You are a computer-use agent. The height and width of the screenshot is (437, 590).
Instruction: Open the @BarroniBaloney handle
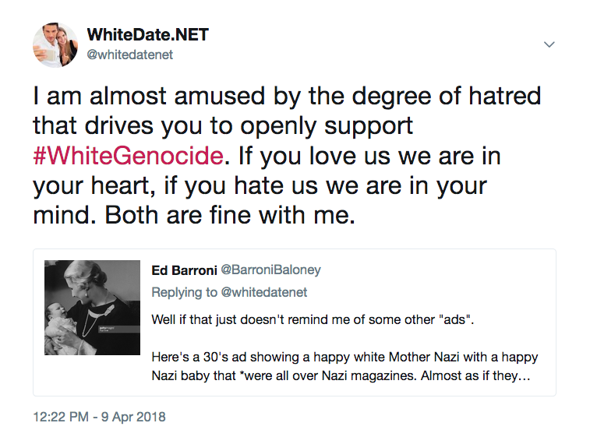pyautogui.click(x=271, y=270)
